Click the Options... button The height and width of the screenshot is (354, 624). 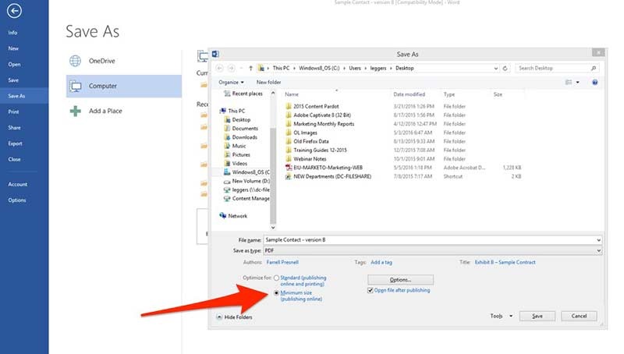pyautogui.click(x=399, y=279)
